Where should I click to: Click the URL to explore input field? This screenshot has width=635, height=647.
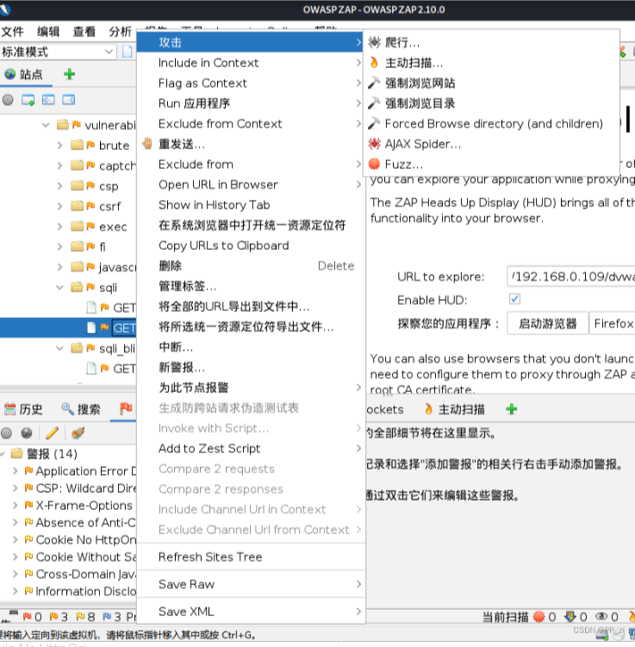click(x=571, y=277)
